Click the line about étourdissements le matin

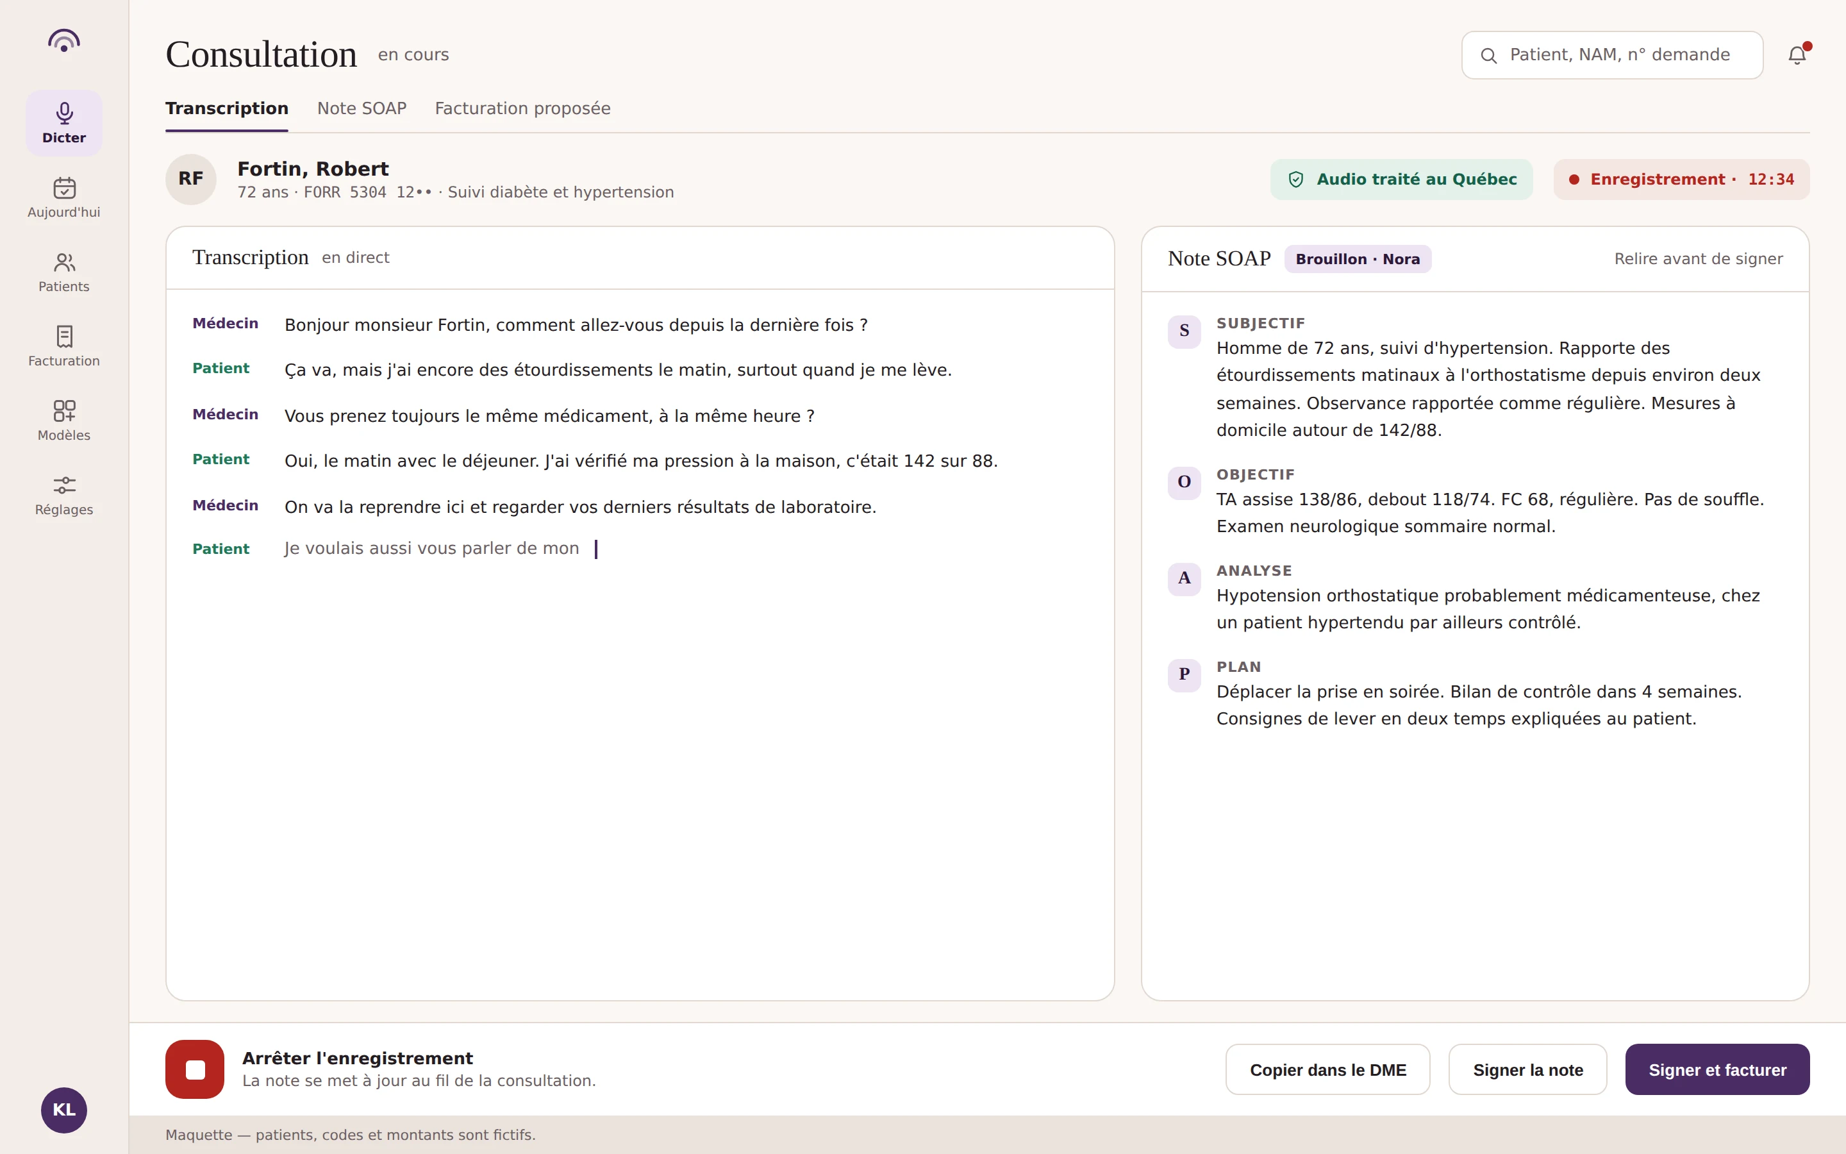click(618, 370)
